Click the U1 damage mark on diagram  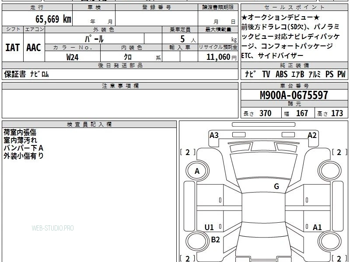coord(209,228)
